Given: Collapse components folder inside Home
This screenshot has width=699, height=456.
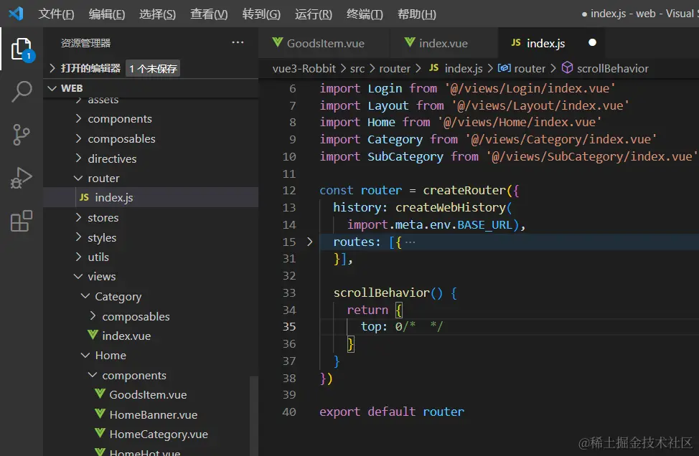Looking at the screenshot, I should point(93,375).
